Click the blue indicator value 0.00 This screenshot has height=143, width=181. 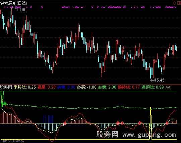coord(71,87)
